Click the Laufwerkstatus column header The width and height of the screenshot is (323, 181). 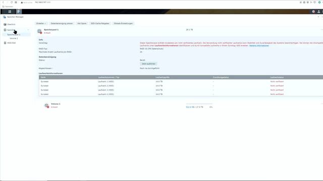coord(277,77)
